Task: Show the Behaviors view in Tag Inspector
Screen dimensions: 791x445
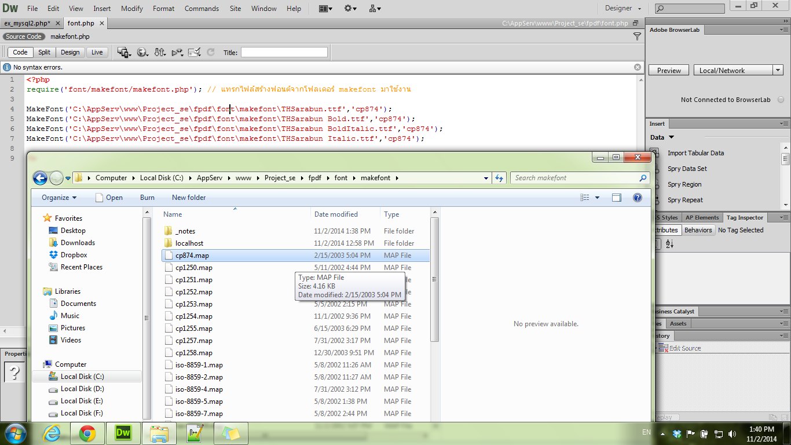Action: (698, 230)
